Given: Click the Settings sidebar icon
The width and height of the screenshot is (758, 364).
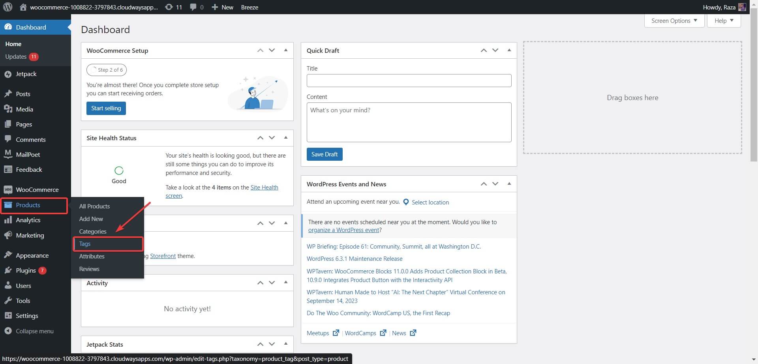Looking at the screenshot, I should tap(8, 316).
